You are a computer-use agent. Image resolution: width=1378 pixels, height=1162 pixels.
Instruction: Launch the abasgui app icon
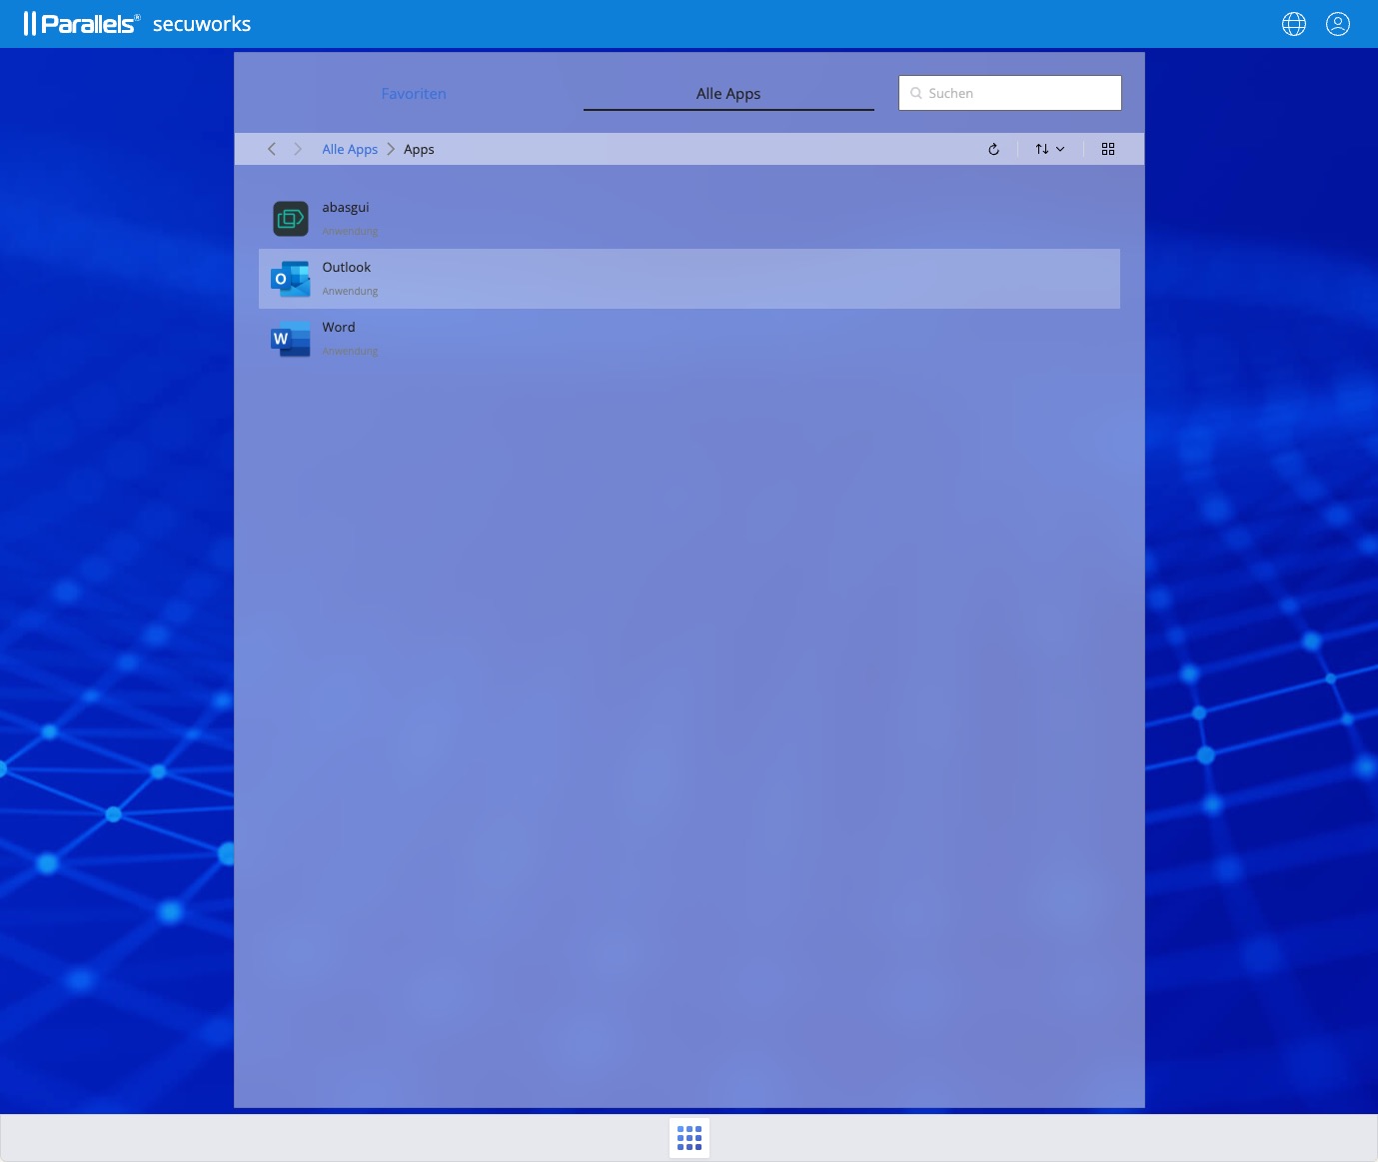(291, 218)
